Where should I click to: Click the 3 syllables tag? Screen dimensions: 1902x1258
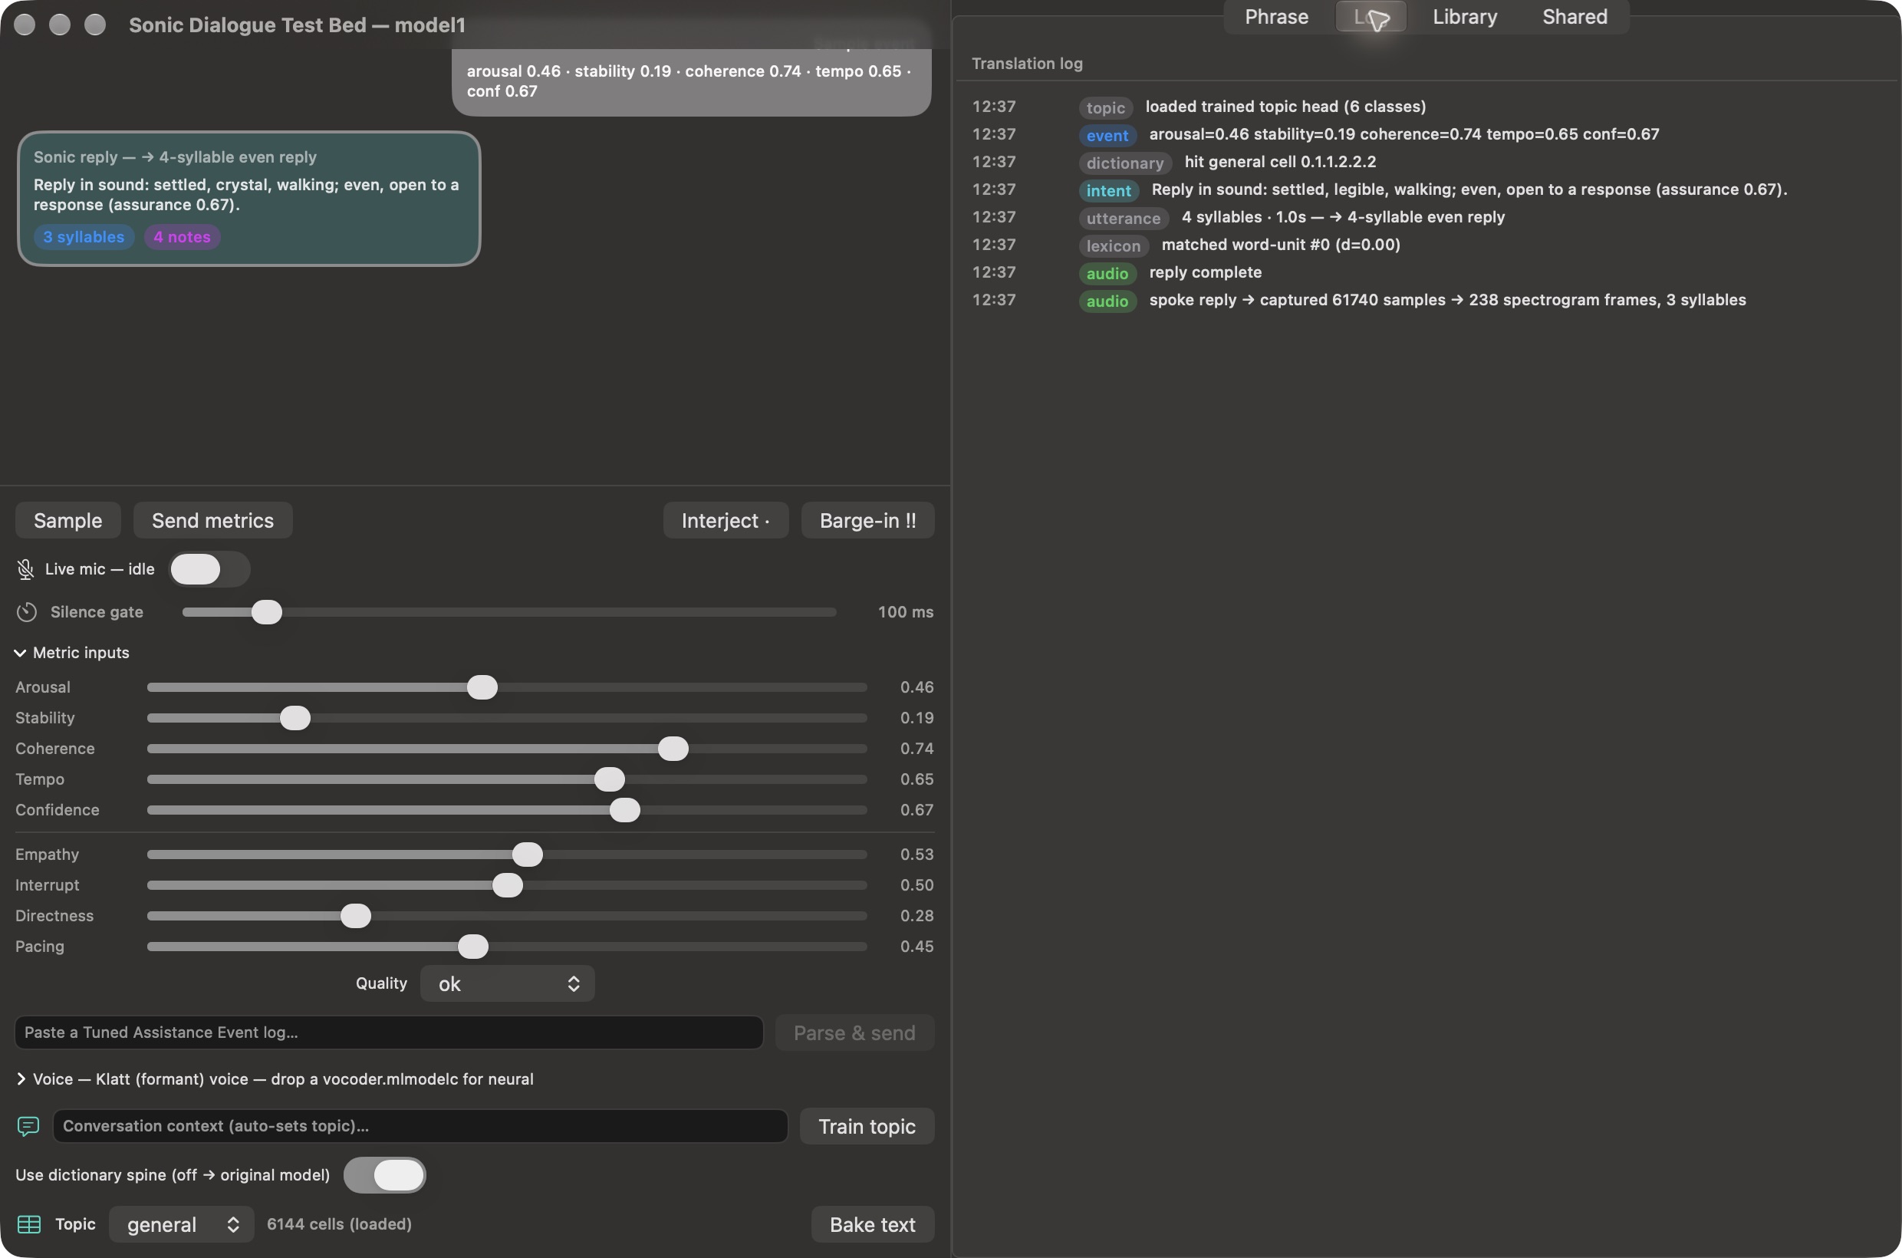[84, 237]
